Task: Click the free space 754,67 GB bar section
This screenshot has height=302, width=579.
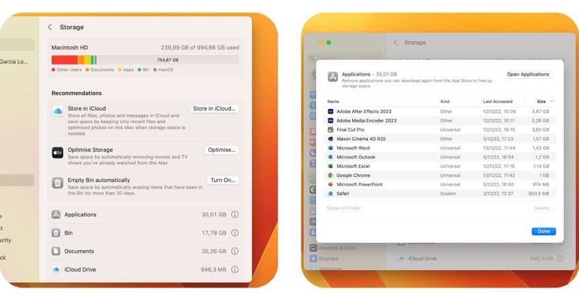Action: (168, 60)
